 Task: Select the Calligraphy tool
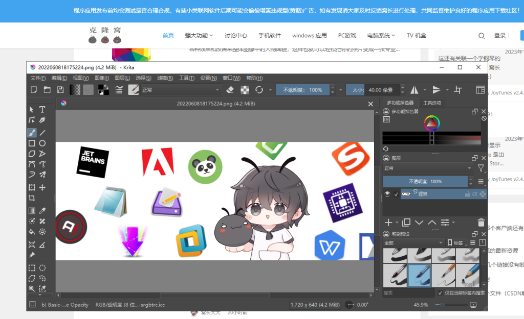click(x=42, y=120)
